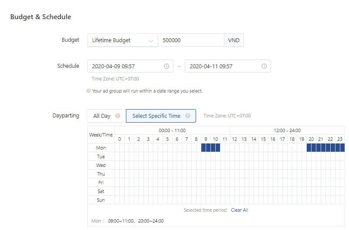The image size is (349, 230).
Task: Click help icon beside Select Specific Time
Action: (188, 116)
